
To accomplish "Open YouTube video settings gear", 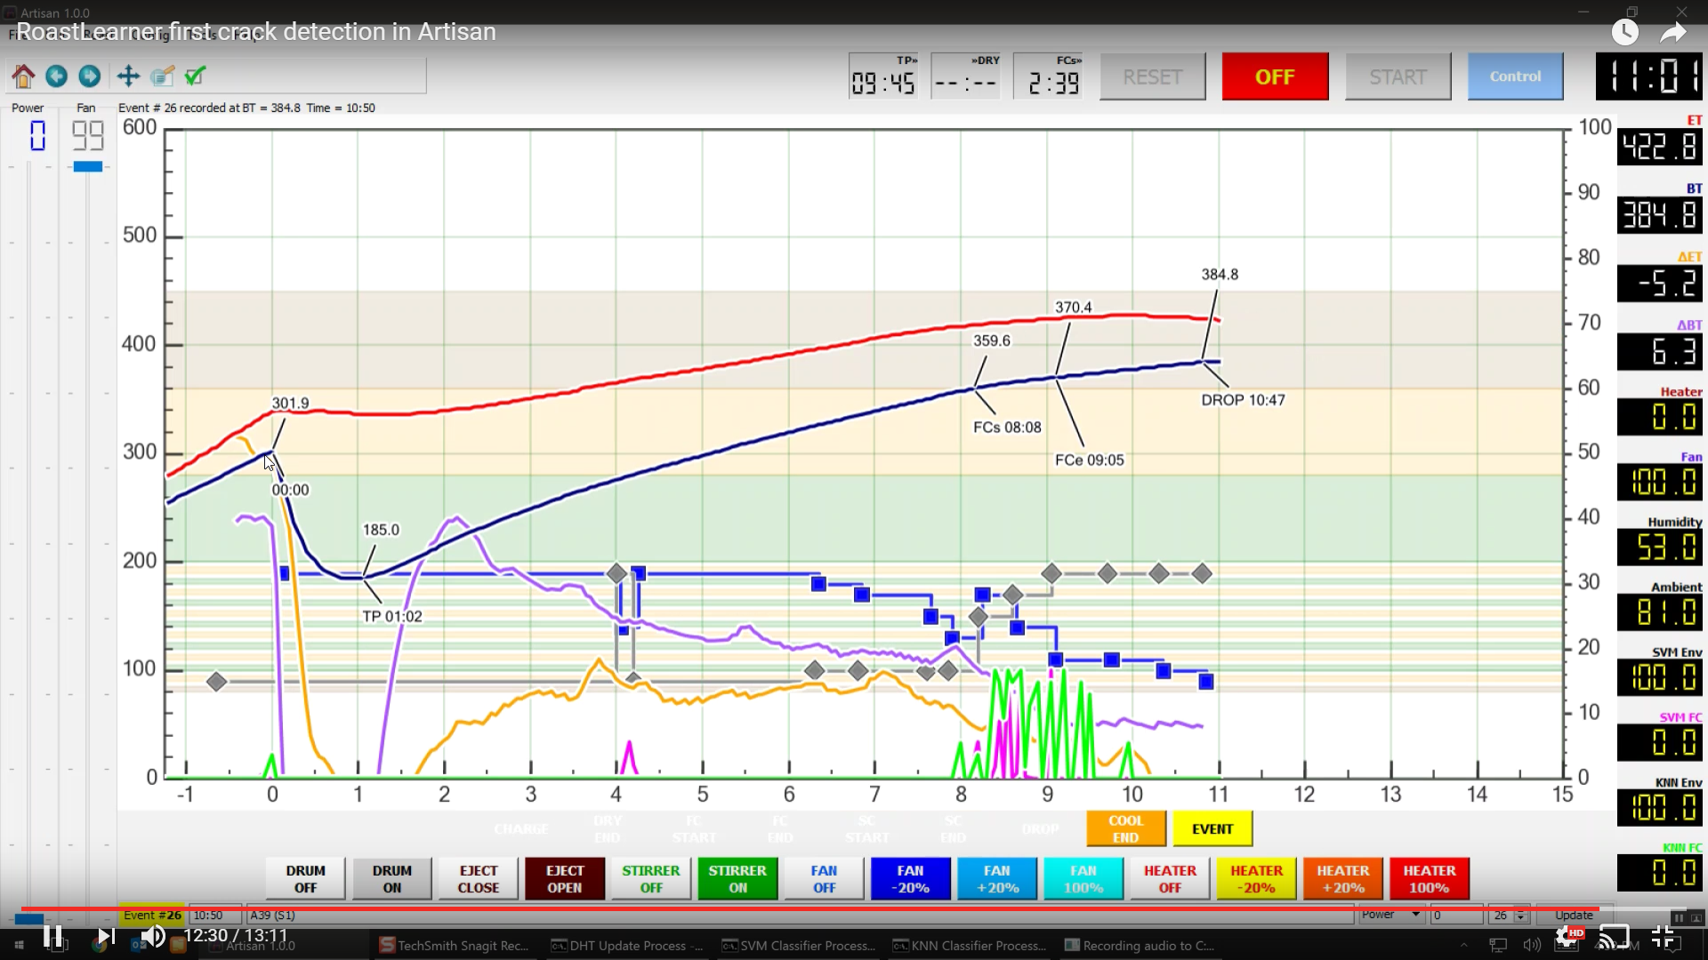I will pyautogui.click(x=1567, y=936).
